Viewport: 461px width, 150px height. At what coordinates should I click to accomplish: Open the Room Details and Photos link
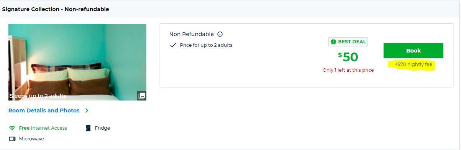pos(44,110)
